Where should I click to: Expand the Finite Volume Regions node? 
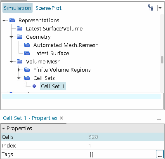[19, 70]
